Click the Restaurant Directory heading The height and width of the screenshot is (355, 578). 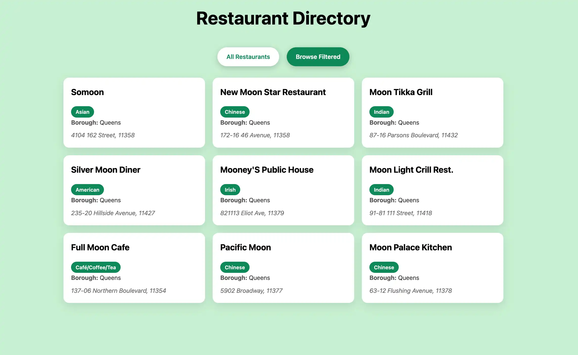(x=283, y=18)
